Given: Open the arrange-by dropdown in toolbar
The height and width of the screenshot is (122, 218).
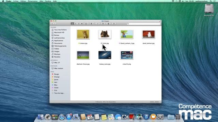Looking at the screenshot, I should [x=87, y=24].
